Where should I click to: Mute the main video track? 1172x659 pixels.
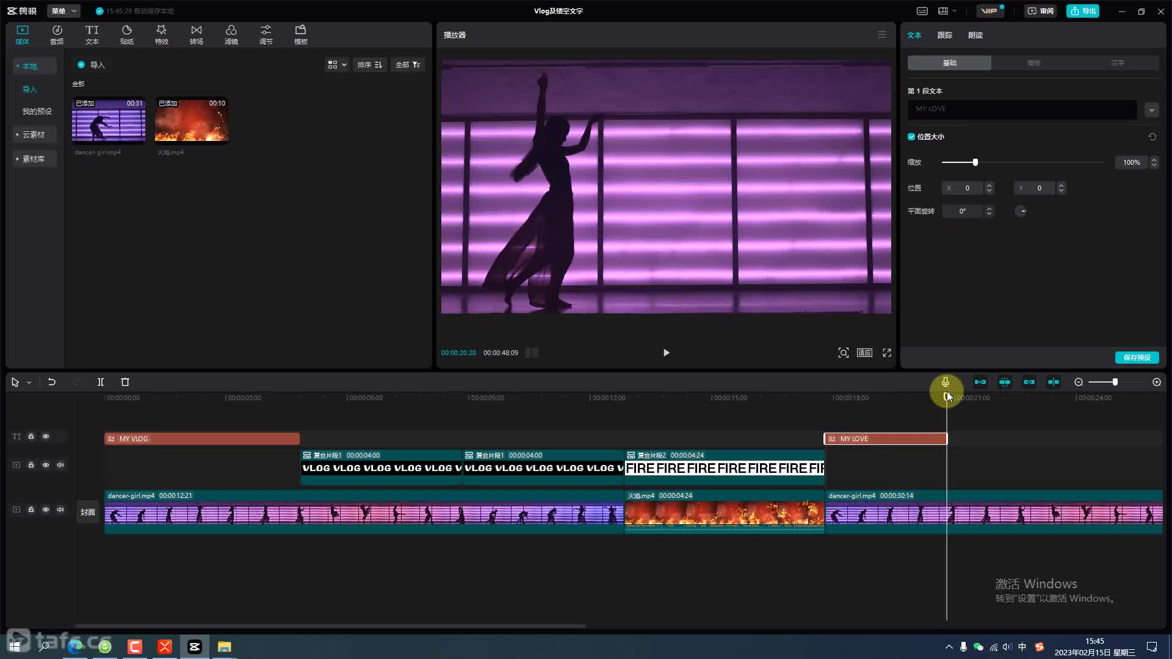(60, 510)
